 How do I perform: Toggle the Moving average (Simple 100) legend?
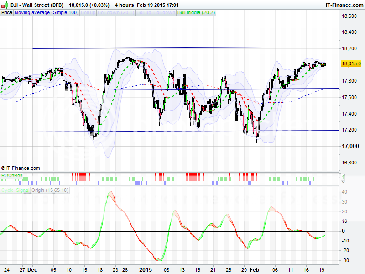coord(46,13)
